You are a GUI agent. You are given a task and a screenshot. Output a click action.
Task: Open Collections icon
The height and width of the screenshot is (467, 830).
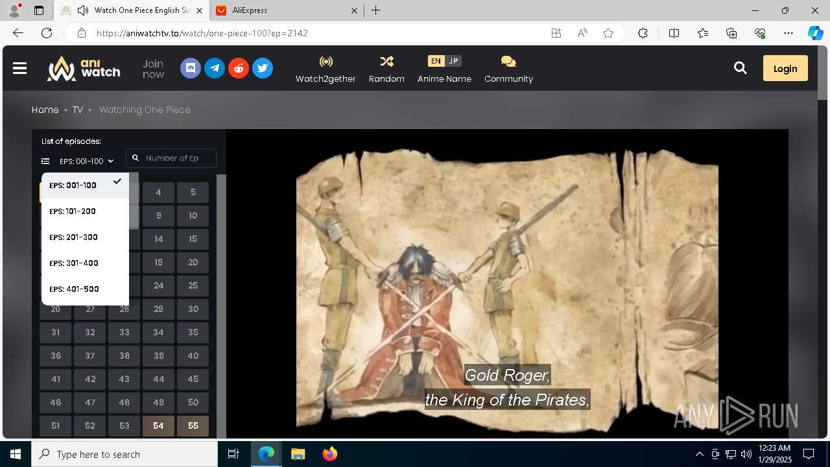click(731, 33)
